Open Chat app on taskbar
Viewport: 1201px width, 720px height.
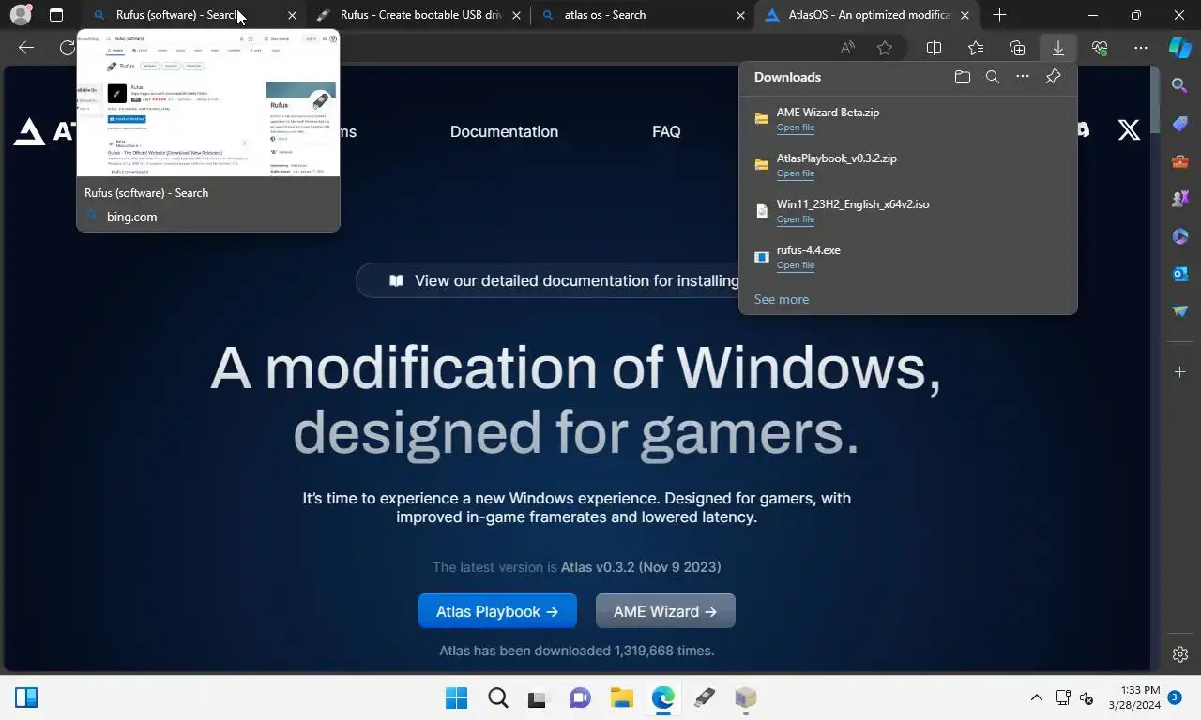[580, 697]
